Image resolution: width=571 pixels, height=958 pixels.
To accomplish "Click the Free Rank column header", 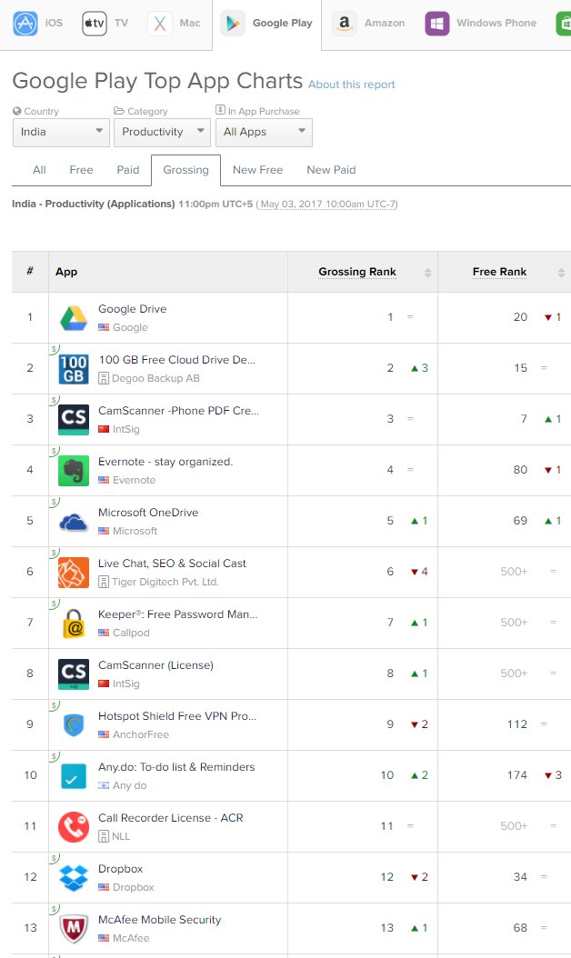I will (x=499, y=272).
